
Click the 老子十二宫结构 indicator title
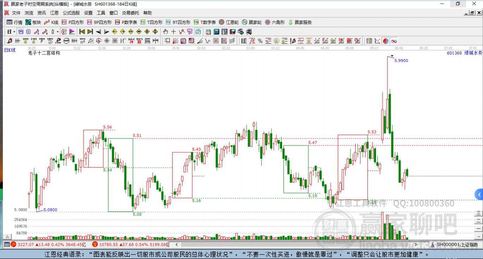coord(44,53)
